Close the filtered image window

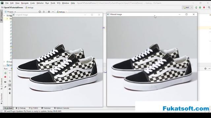tap(194, 14)
